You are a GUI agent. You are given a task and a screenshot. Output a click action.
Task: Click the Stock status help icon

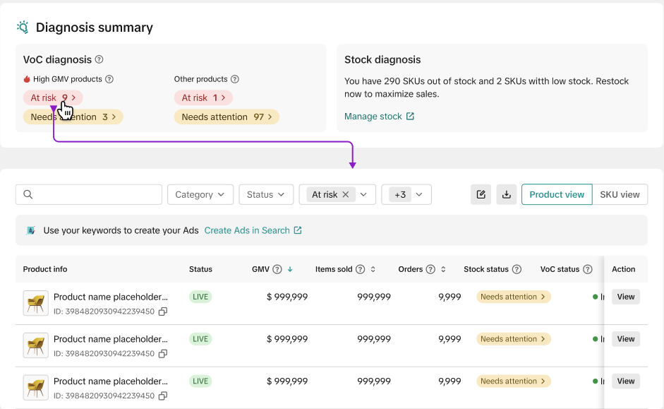pos(517,269)
